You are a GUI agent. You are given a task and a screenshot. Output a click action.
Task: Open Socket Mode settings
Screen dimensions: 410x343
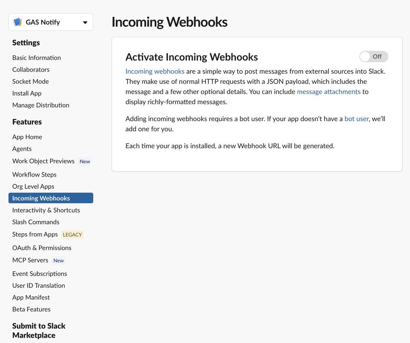[30, 81]
